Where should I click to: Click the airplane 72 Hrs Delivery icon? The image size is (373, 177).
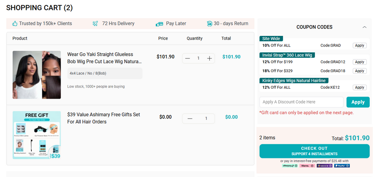click(x=95, y=24)
